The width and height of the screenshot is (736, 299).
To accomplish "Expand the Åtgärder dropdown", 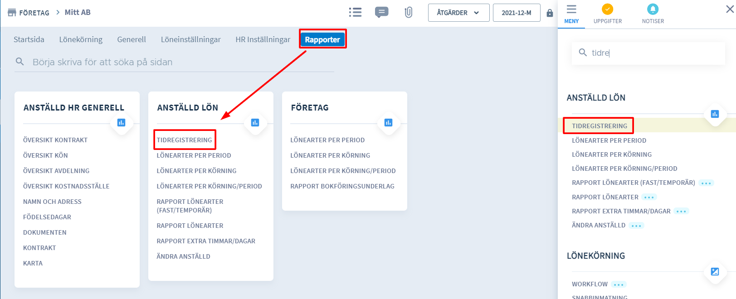I will pos(458,13).
